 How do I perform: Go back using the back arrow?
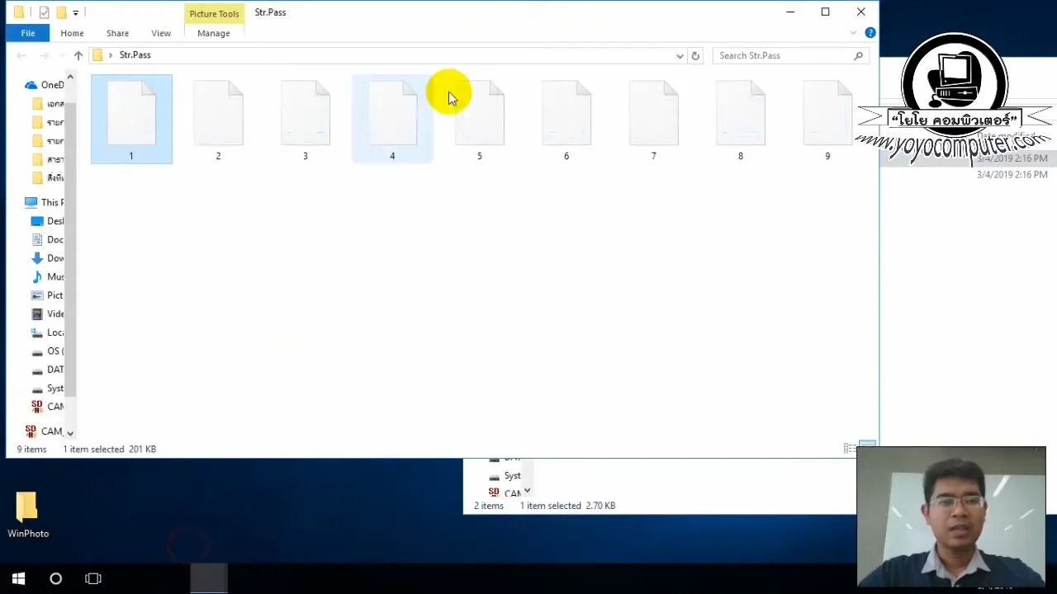21,54
